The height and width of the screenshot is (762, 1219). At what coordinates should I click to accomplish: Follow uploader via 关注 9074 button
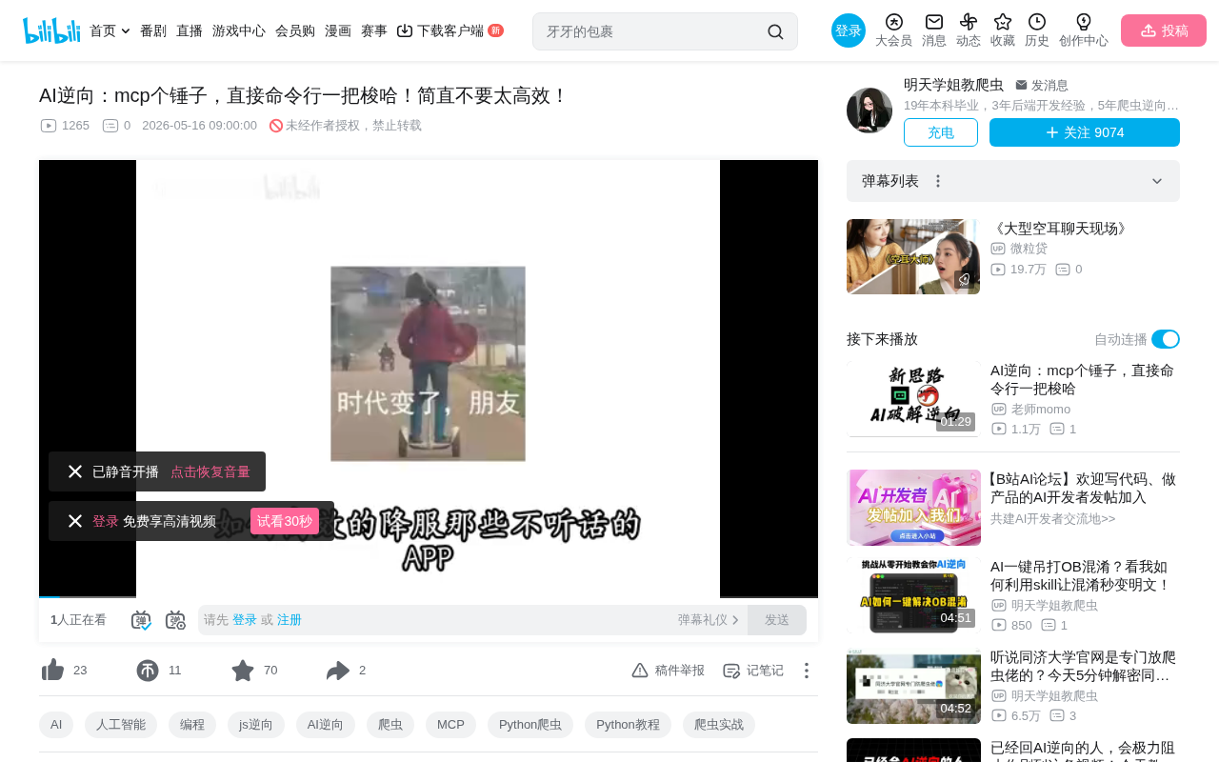(1085, 132)
